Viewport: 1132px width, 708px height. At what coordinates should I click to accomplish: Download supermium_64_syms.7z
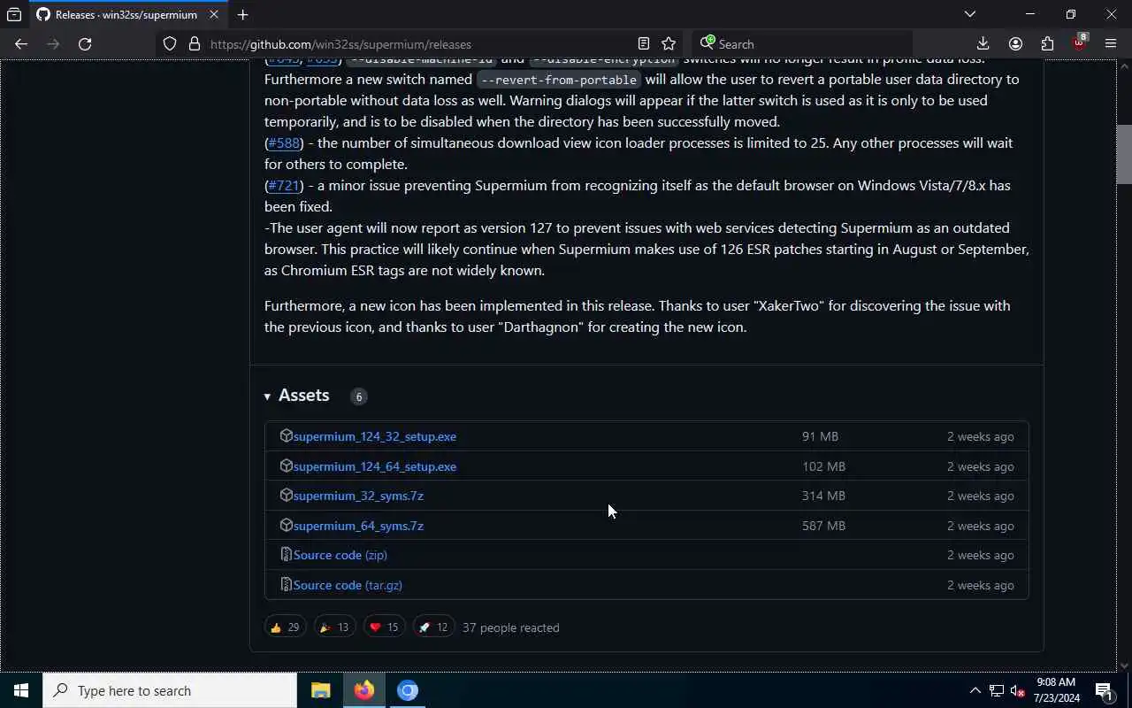click(x=358, y=526)
